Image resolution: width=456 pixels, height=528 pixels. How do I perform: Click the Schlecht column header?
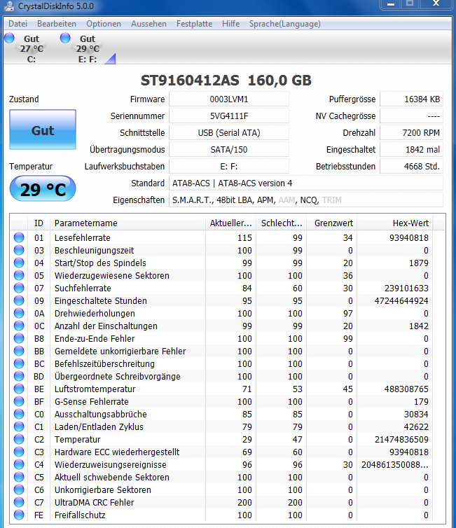[281, 223]
